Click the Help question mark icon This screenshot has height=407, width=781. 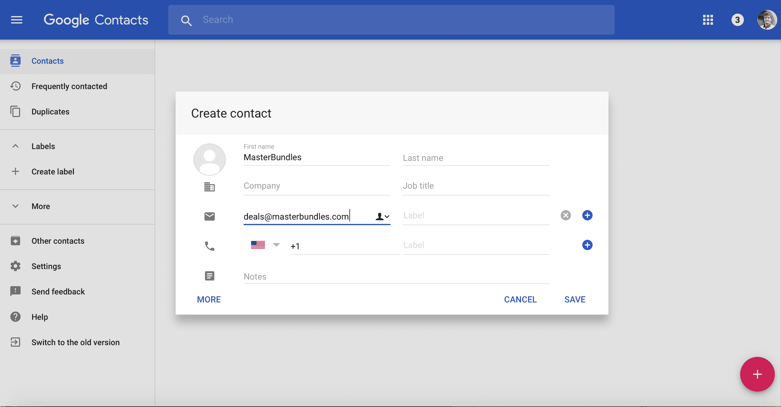tap(15, 317)
